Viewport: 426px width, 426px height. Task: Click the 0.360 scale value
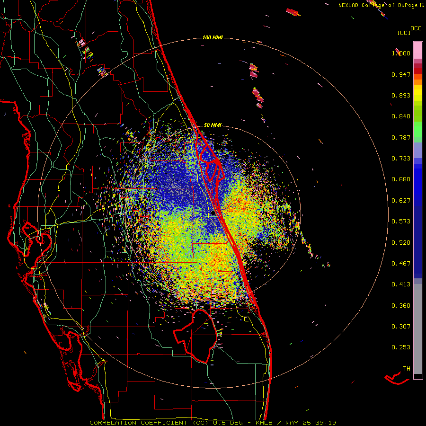(401, 306)
